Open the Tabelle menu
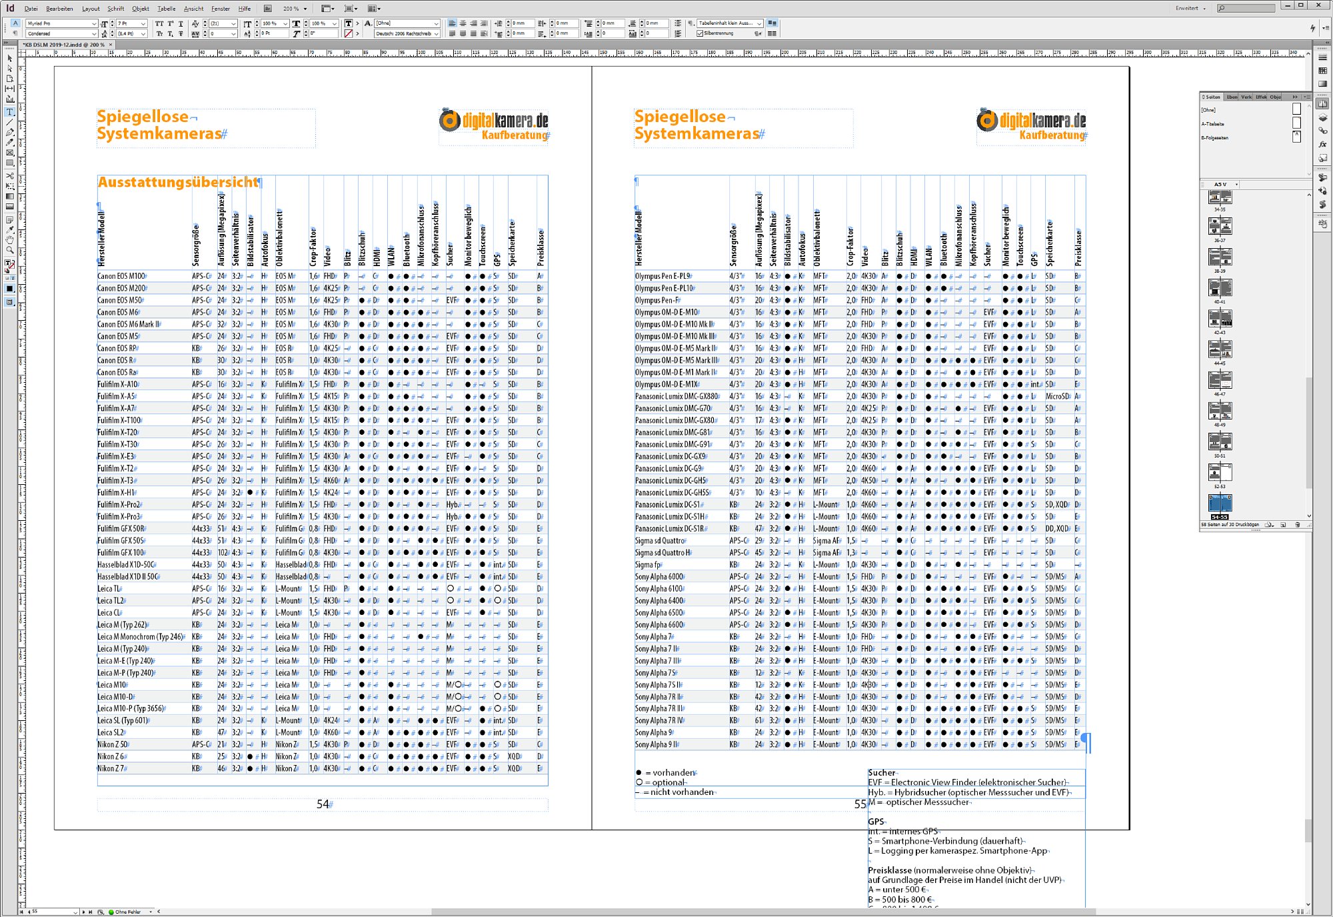The image size is (1333, 917). [167, 9]
